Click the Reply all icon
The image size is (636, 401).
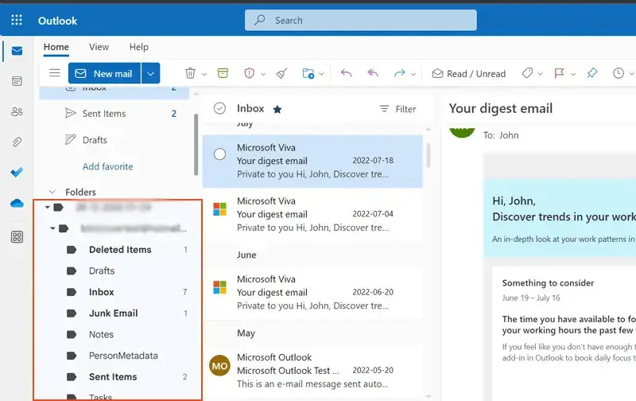coord(373,73)
